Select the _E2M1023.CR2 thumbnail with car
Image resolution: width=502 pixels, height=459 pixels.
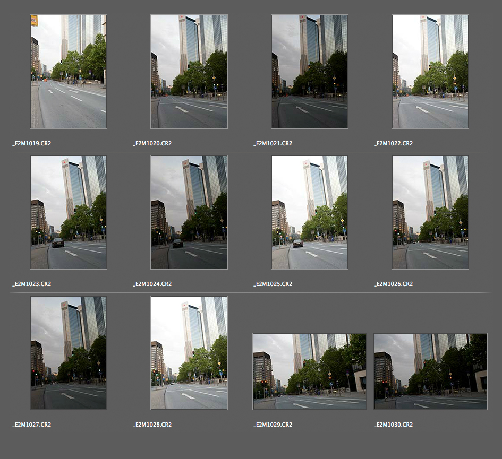pyautogui.click(x=68, y=212)
